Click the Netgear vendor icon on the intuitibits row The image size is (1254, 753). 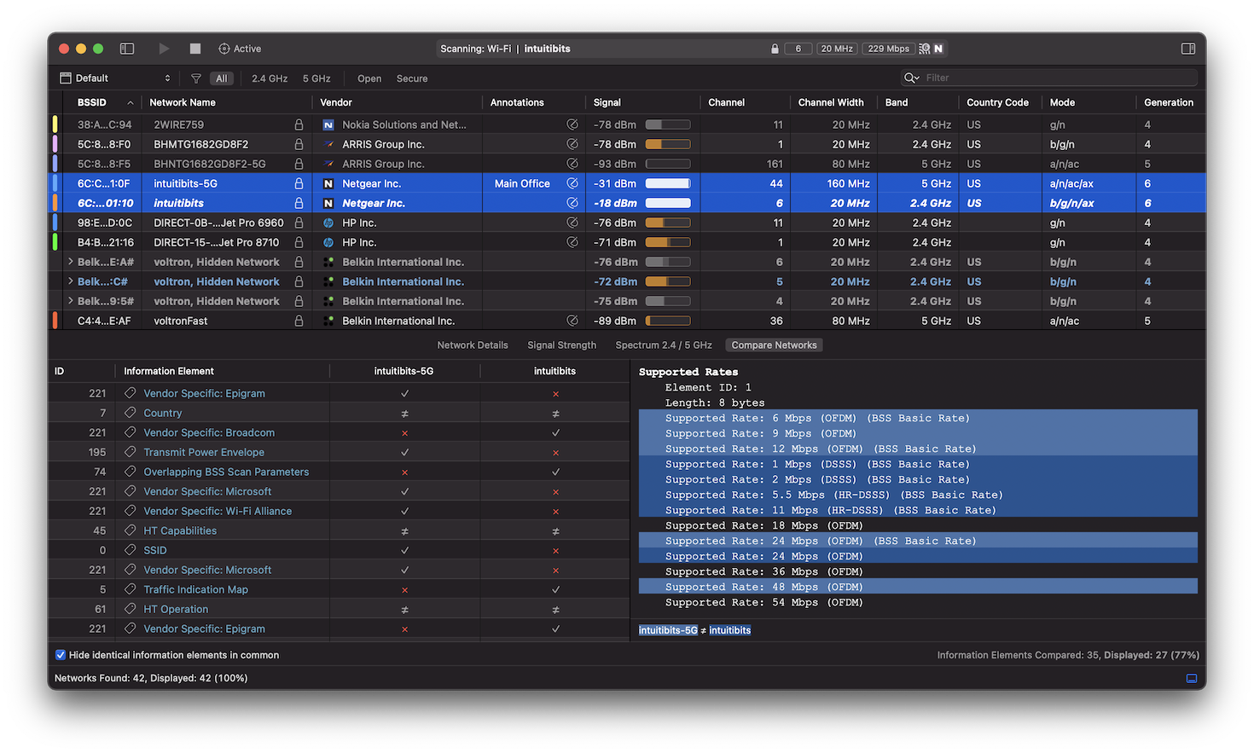click(x=328, y=203)
